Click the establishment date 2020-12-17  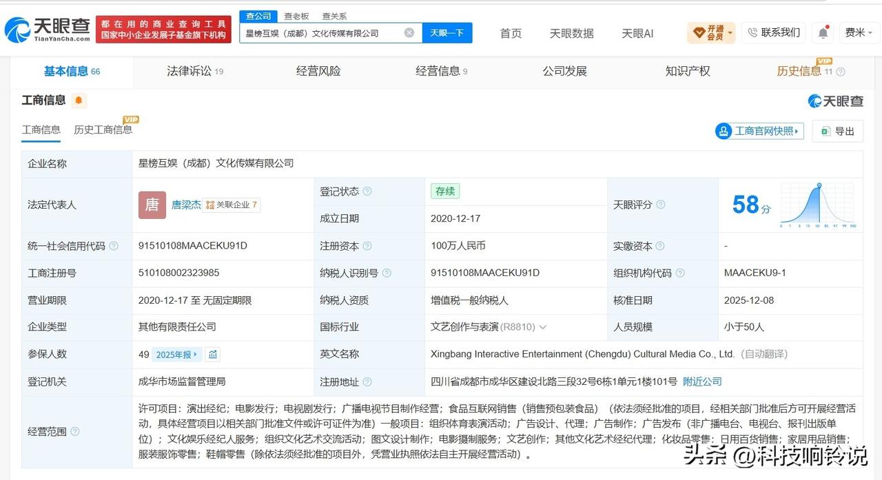coord(455,218)
